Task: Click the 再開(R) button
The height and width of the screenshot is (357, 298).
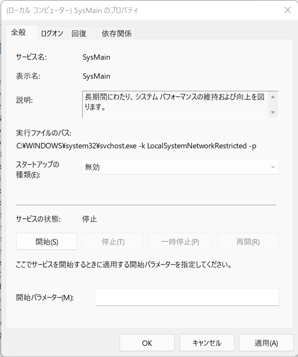Action: (x=248, y=241)
